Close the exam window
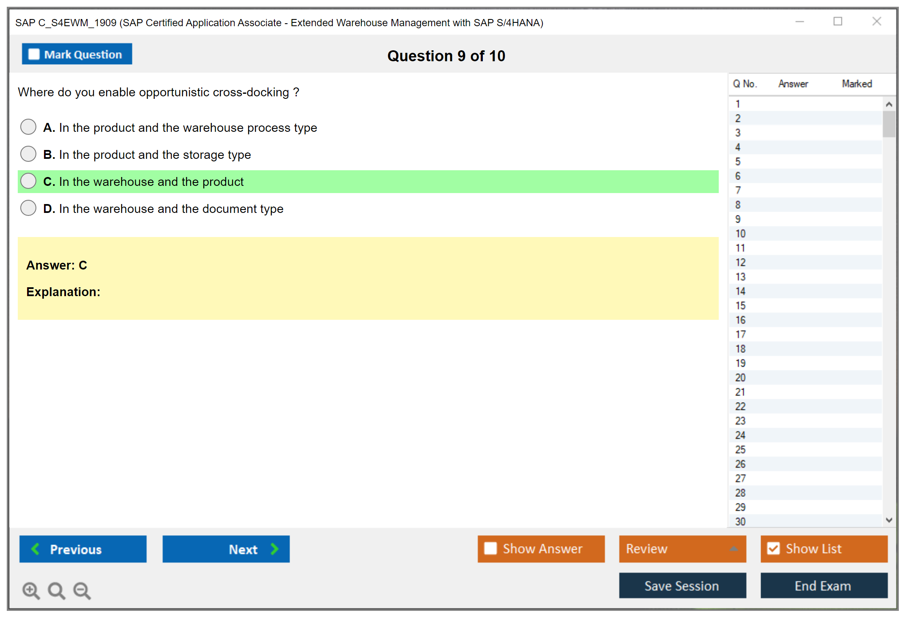The image size is (909, 621). click(x=876, y=22)
